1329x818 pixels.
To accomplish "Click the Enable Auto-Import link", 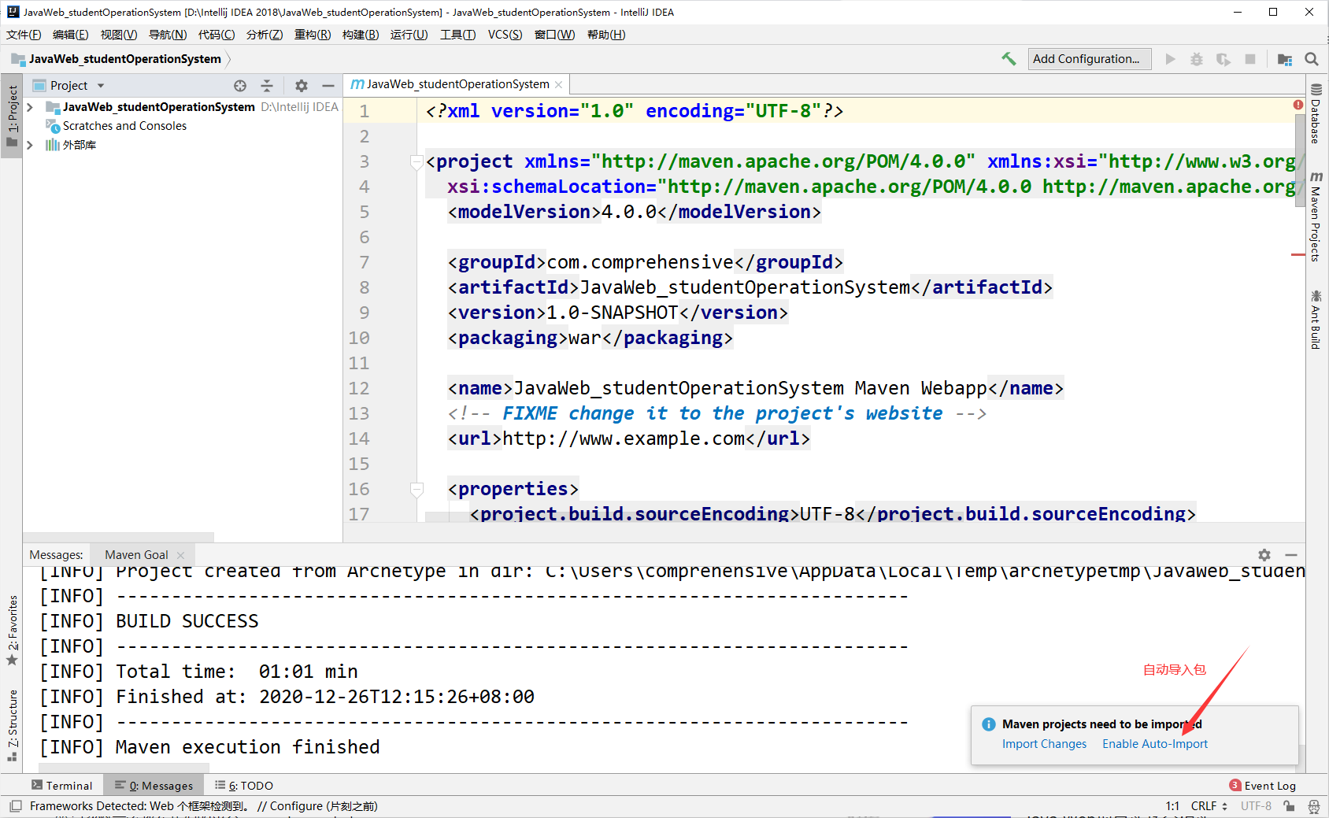I will click(x=1155, y=744).
